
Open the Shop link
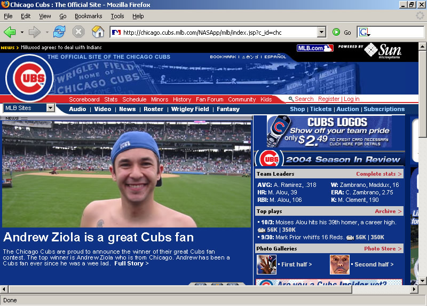point(297,109)
